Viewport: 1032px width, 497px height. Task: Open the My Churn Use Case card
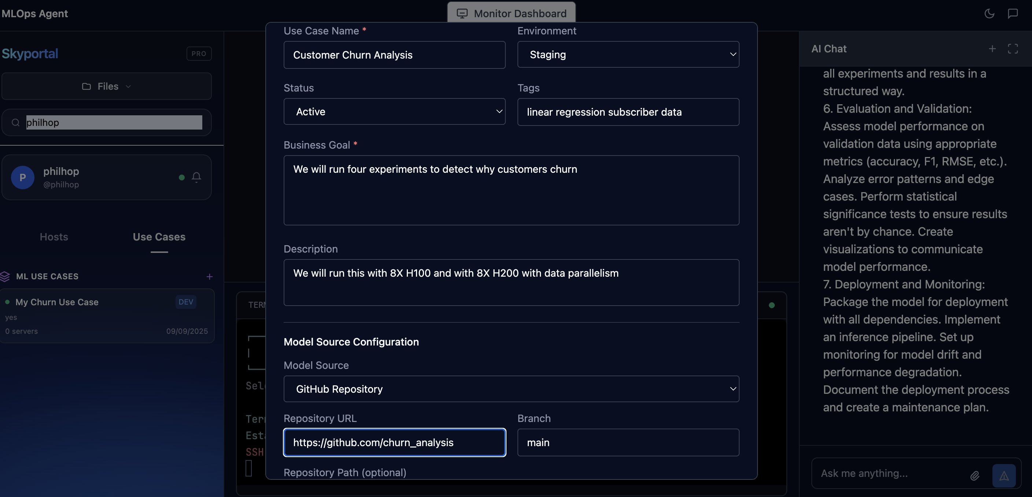[x=57, y=302]
